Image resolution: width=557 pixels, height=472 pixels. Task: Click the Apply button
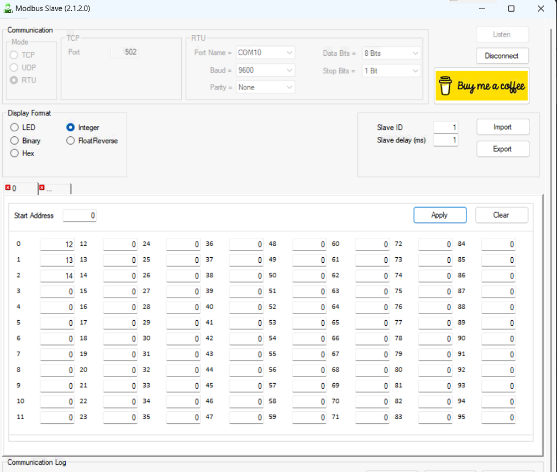point(439,215)
